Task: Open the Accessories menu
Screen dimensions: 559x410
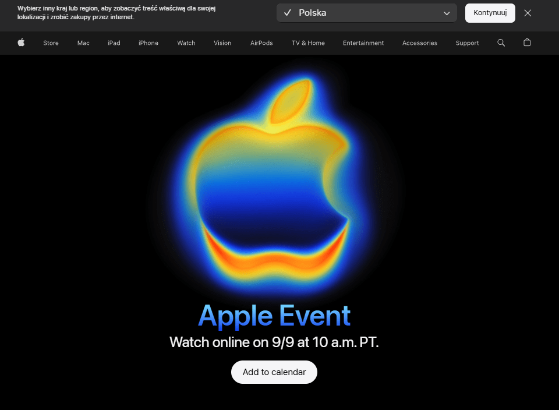Action: [x=420, y=43]
